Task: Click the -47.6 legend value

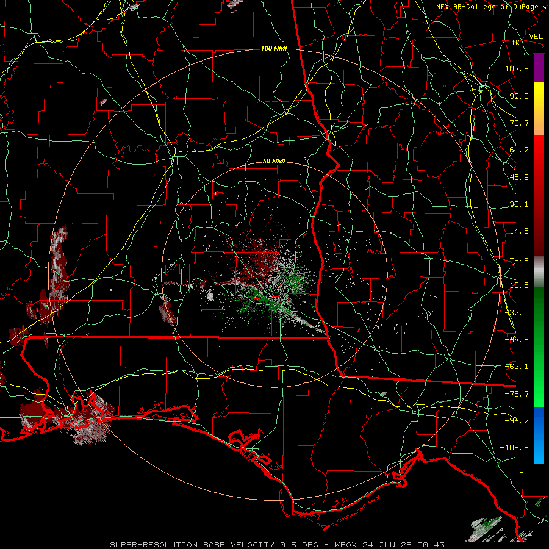Action: [517, 340]
